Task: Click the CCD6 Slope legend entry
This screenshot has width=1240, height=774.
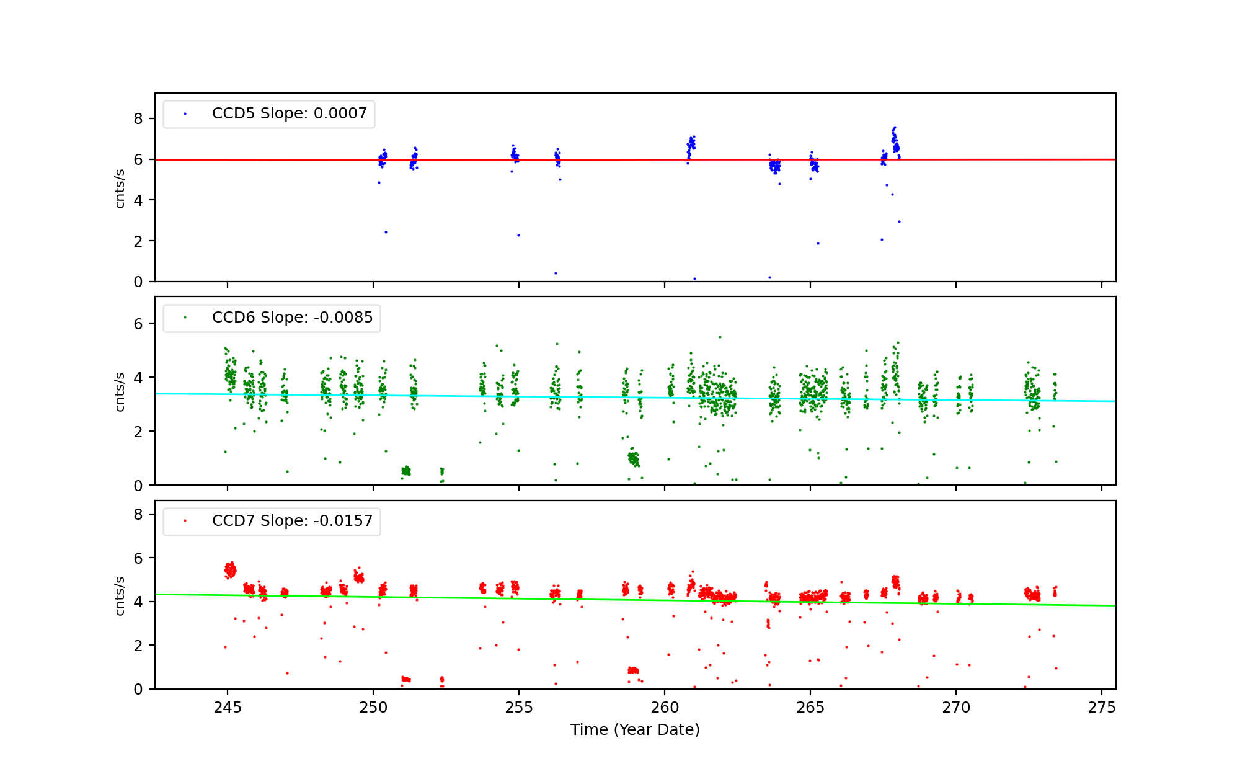Action: point(292,318)
